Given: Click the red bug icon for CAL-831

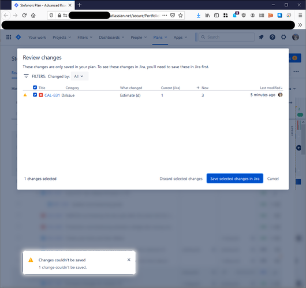Looking at the screenshot, I should pyautogui.click(x=41, y=95).
